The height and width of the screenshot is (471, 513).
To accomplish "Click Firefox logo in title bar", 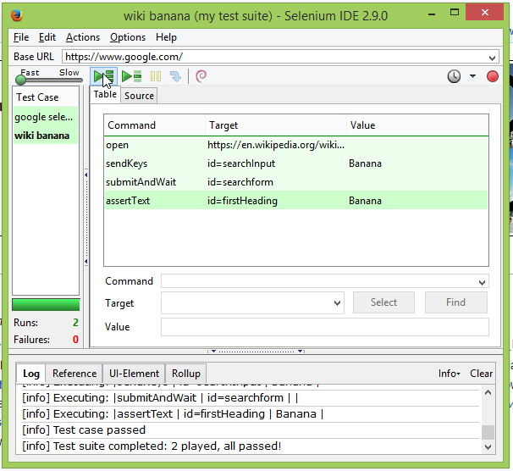I will tap(17, 15).
